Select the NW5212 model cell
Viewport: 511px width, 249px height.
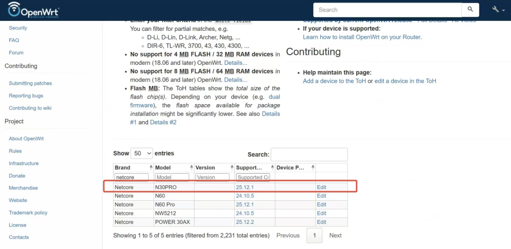pyautogui.click(x=174, y=213)
